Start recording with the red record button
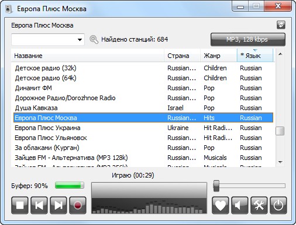The height and width of the screenshot is (225, 296). tap(78, 205)
